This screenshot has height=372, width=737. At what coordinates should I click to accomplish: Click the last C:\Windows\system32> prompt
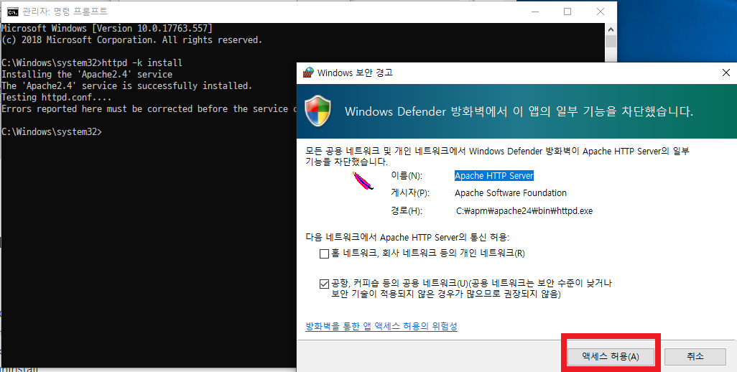point(51,132)
